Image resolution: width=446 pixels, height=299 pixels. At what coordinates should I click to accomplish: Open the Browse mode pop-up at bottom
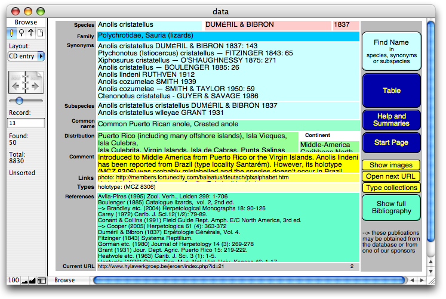coord(70,281)
